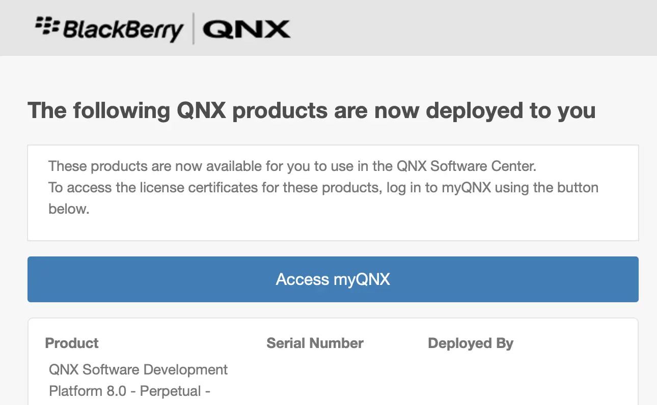
Task: Click the Access myQNX button
Action: [333, 279]
